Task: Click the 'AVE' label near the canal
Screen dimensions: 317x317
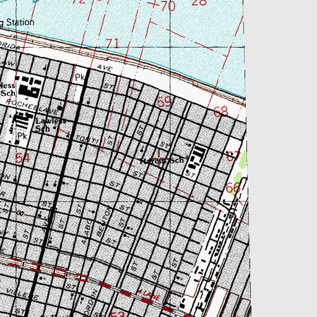Action: coord(105,68)
